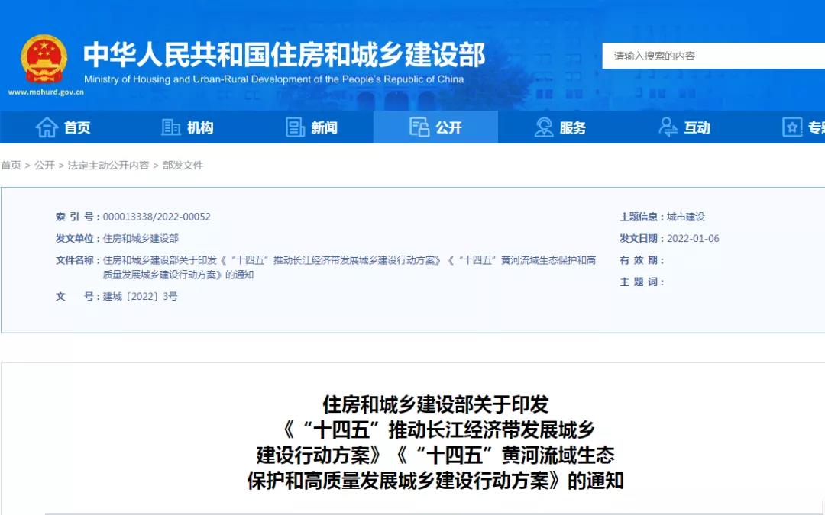Click the 主 题 词 field label

click(642, 282)
